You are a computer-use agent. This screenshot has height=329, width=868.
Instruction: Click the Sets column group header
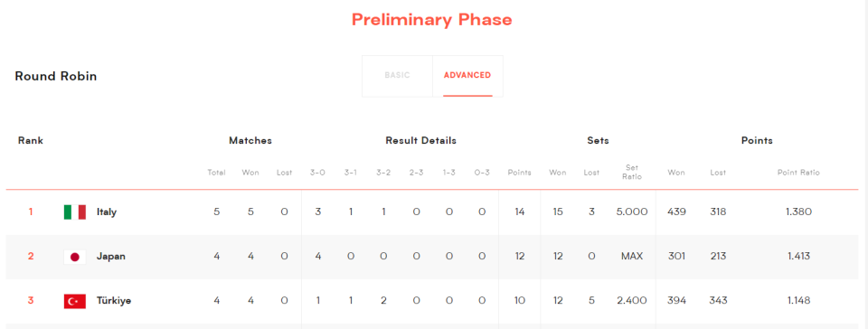click(x=598, y=140)
